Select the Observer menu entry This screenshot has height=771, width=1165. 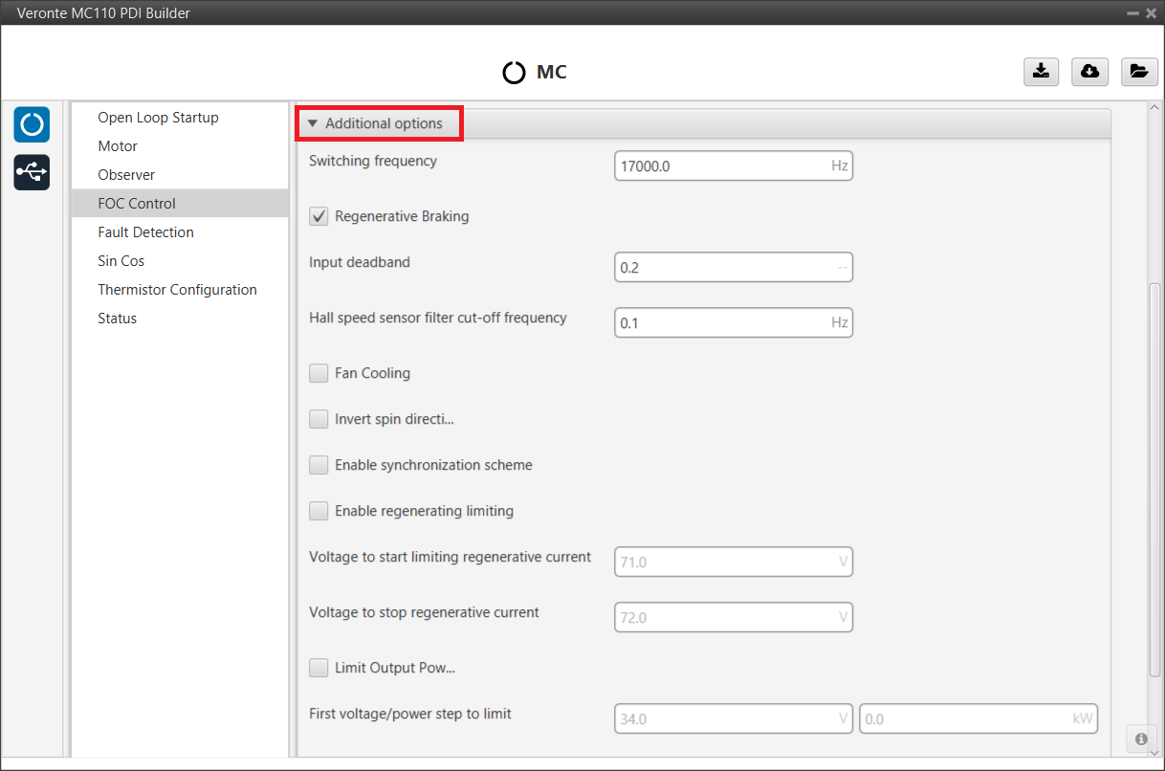[126, 175]
